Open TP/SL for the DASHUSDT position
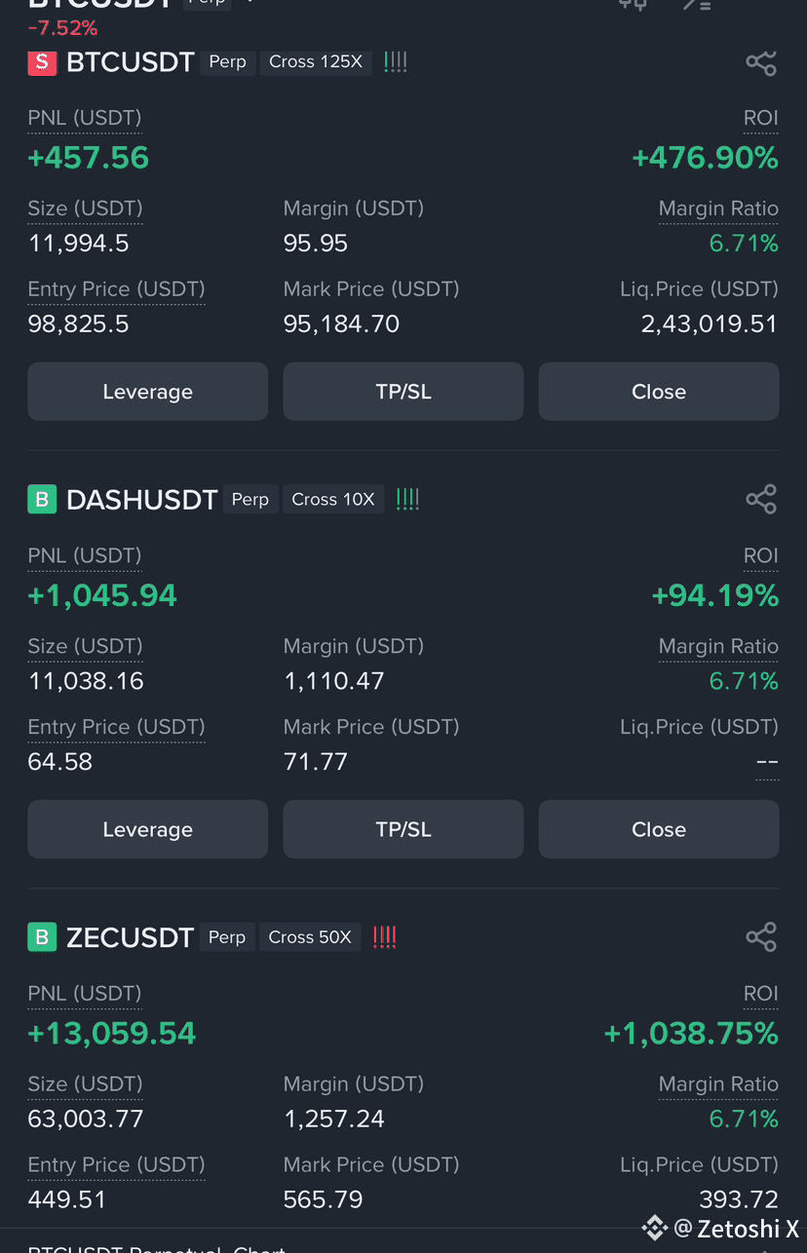This screenshot has height=1253, width=807. [x=403, y=829]
